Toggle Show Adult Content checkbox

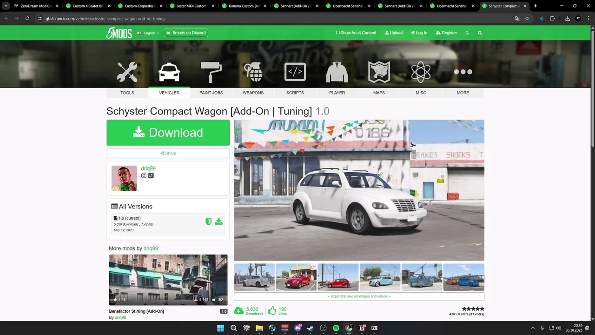pos(338,33)
